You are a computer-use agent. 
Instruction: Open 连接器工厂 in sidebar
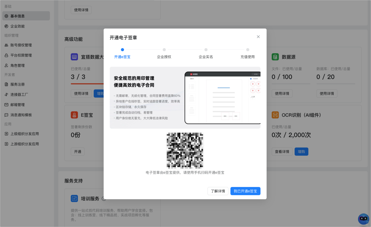[x=26, y=94]
